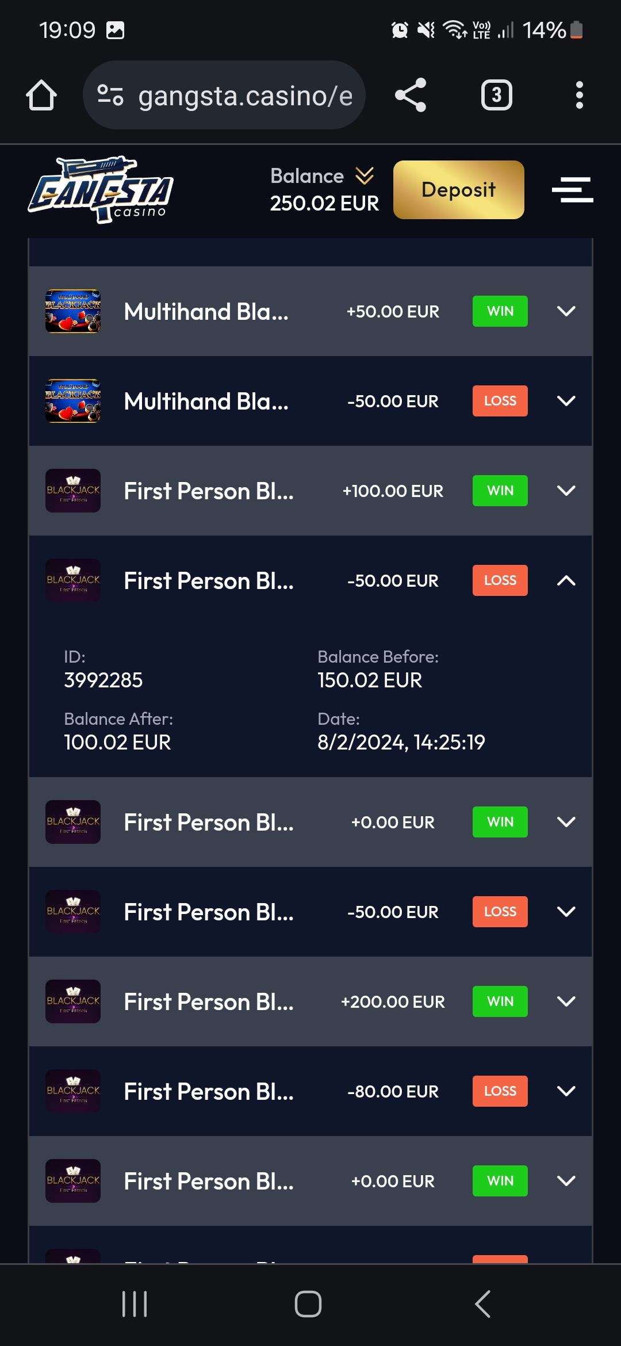Tap the gangsta.casino URL address bar
621x1346 pixels.
(x=245, y=96)
